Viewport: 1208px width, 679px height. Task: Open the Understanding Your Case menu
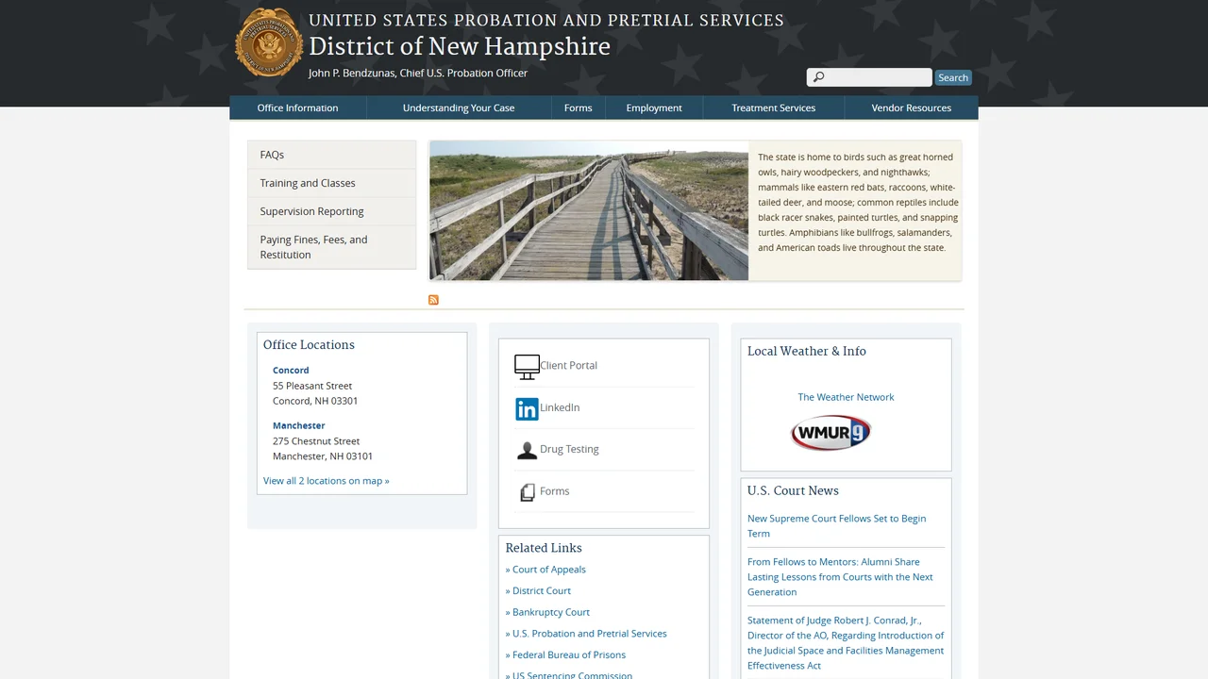(x=459, y=108)
